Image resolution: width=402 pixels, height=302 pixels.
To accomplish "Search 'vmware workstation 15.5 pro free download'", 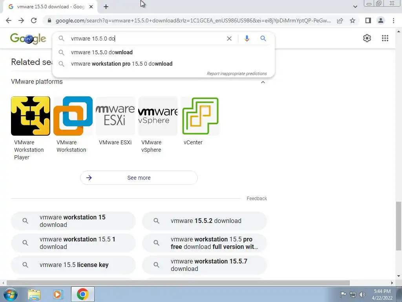I will click(x=204, y=243).
